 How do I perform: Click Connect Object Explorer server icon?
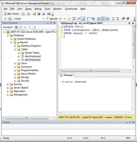click(16, 27)
